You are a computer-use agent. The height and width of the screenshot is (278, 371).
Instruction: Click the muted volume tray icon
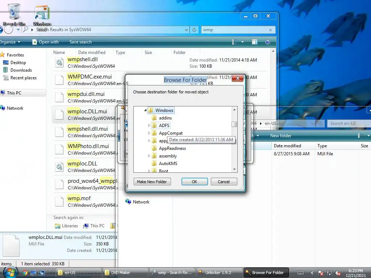[338, 273]
